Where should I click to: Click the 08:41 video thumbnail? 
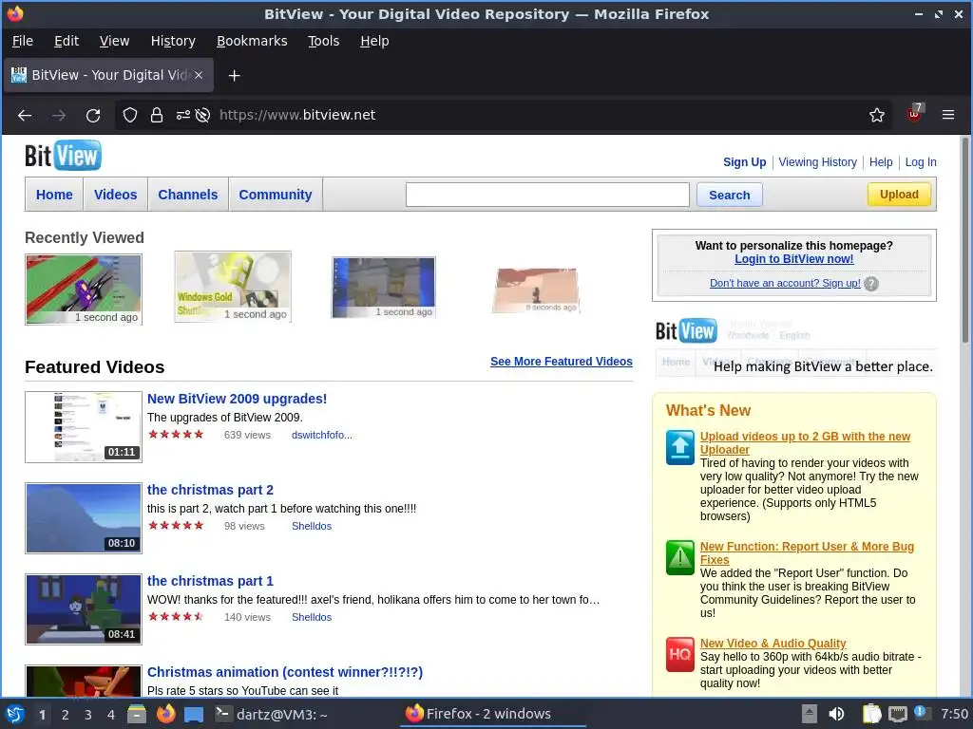point(84,608)
